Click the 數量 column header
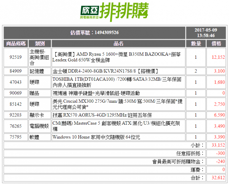Image resolution: width=229 pixels, height=184 pixels. point(196,43)
